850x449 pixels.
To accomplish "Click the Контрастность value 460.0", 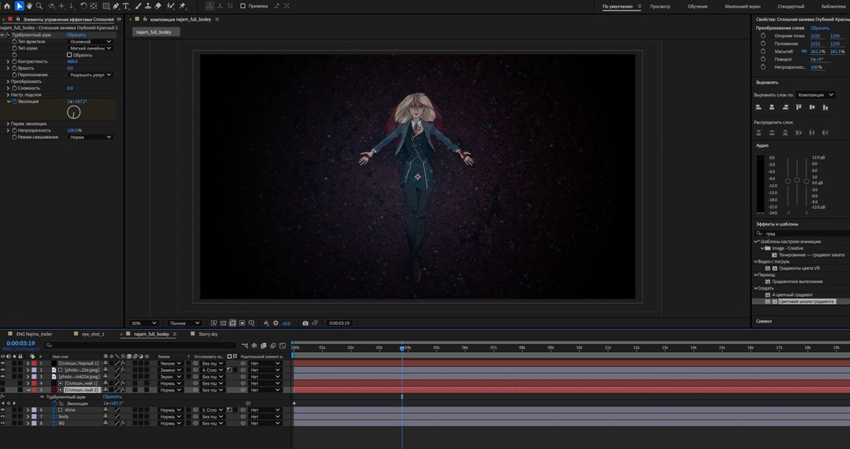I will coord(72,62).
